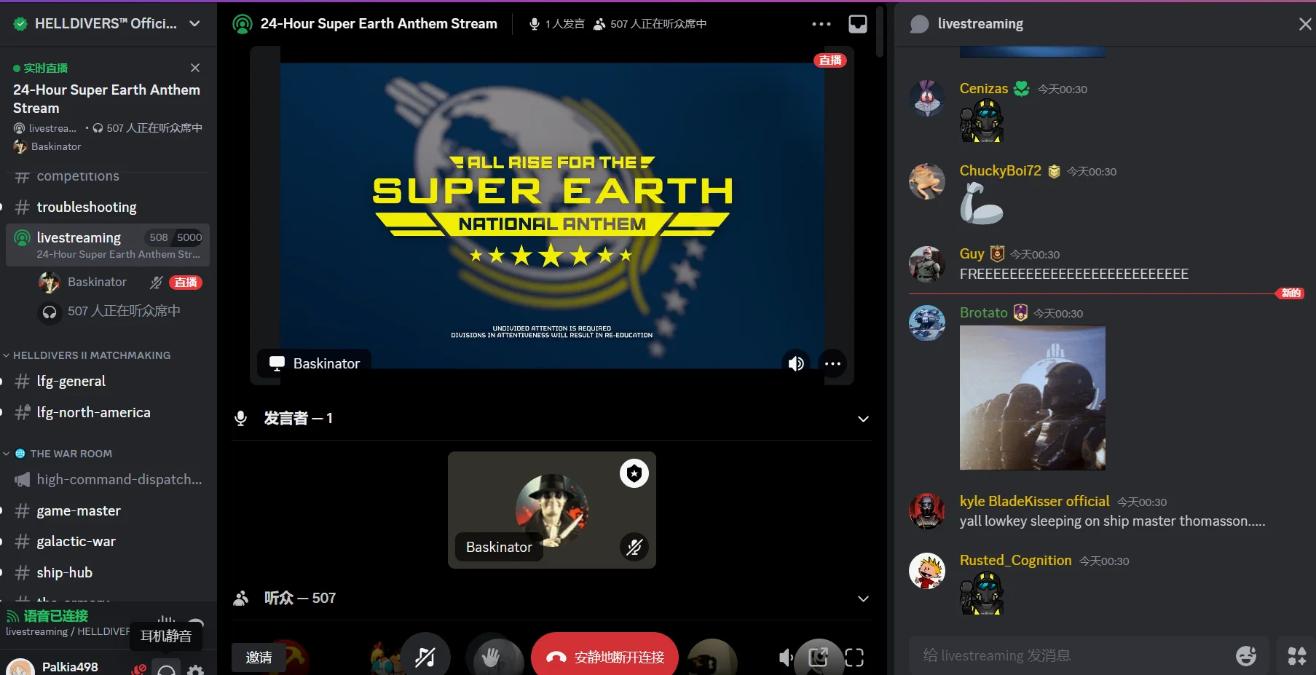
Task: Click the red live badge next to Baskinator
Action: [x=186, y=283]
